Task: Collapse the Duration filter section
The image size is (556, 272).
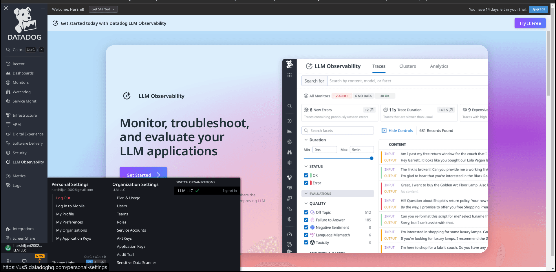Action: click(x=306, y=140)
